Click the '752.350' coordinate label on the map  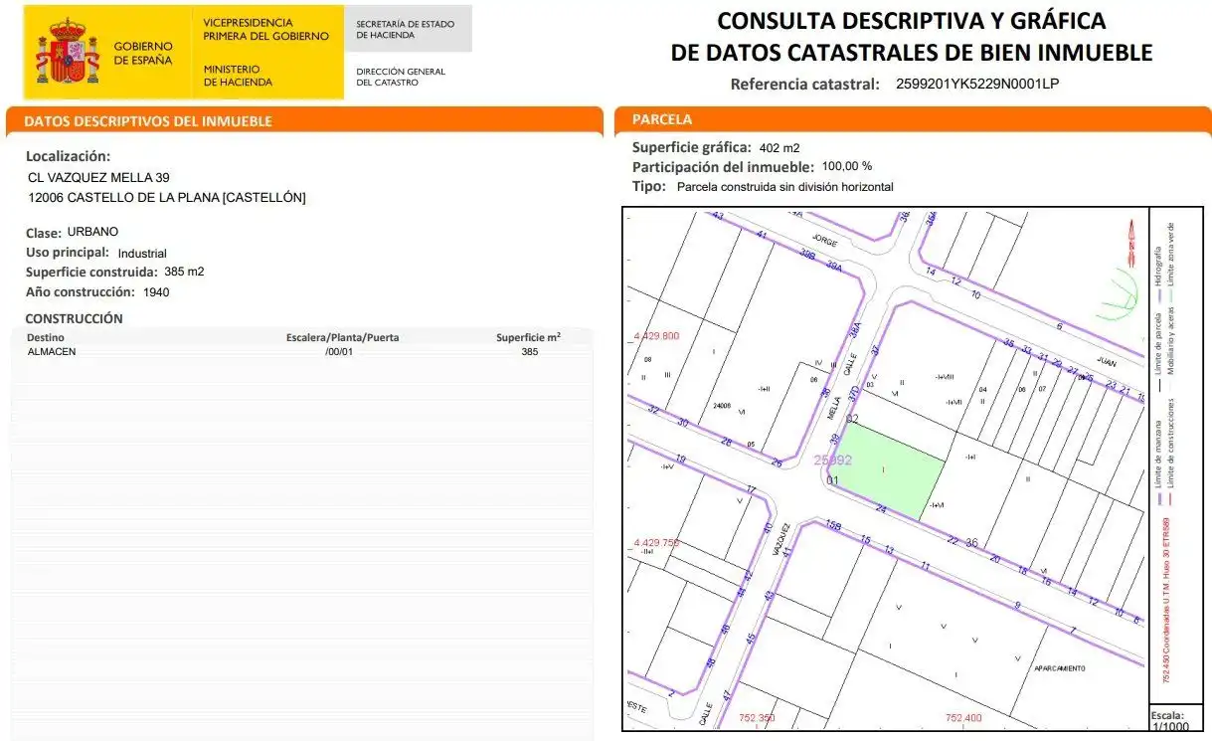757,717
